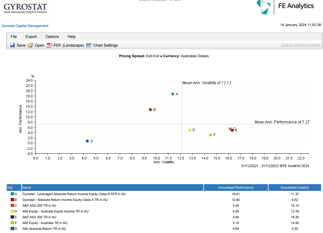
Task: Click the '14 January 2024 11:53:38' timestamp
Action: [300, 25]
